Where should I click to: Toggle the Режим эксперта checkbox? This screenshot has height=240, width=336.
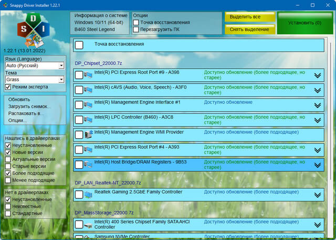point(8,86)
